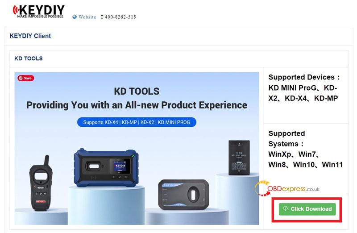Click the KD-X2 handheld remote device image
The width and height of the screenshot is (357, 233).
click(x=41, y=183)
